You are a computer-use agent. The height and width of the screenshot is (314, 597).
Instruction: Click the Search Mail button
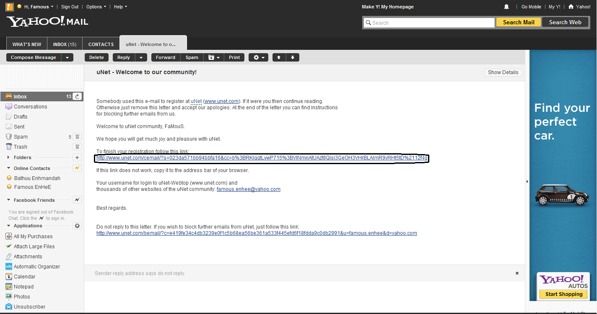tap(519, 22)
